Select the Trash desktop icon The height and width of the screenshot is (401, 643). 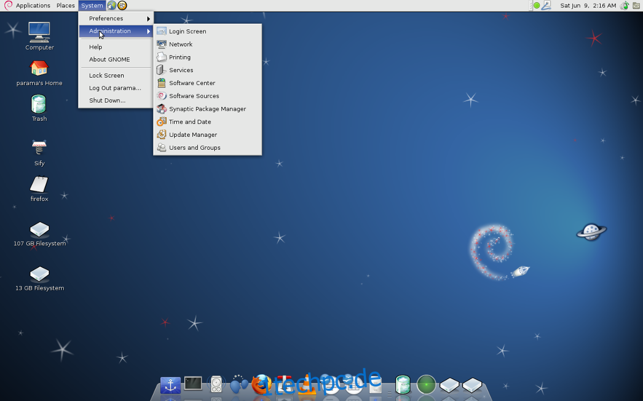point(39,108)
